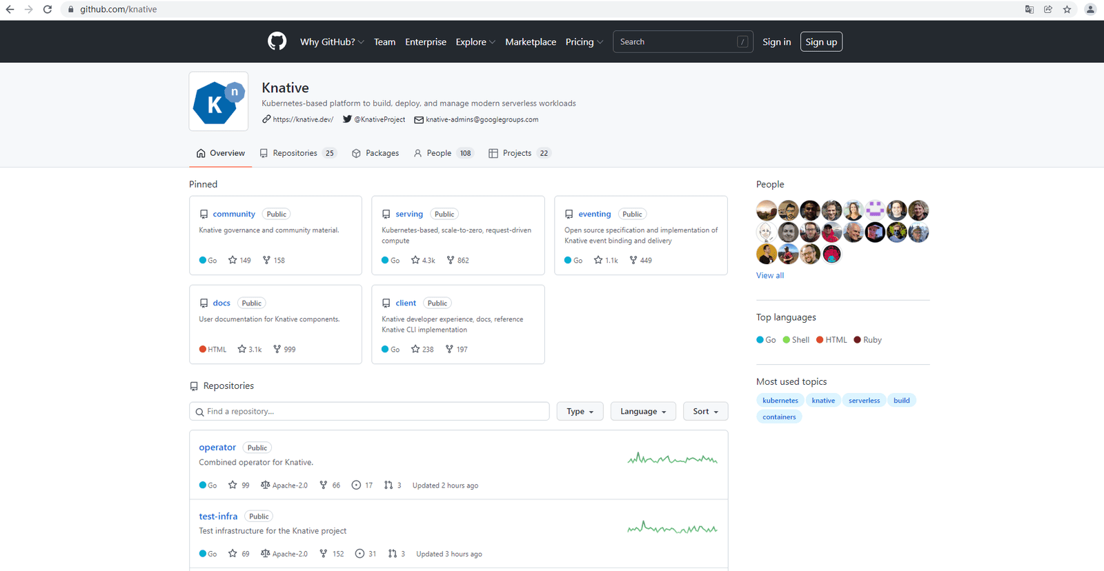Click the @KnativeProject Twitter handle
This screenshot has width=1104, height=571.
[379, 119]
